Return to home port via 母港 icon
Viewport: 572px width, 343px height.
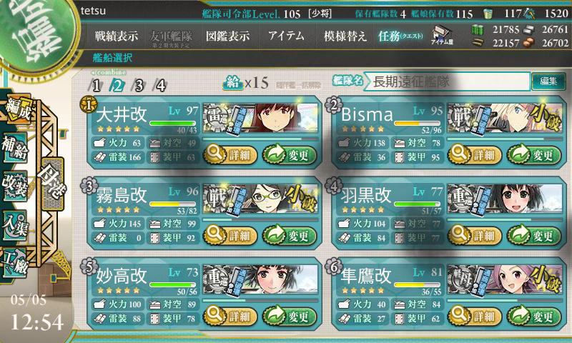pyautogui.click(x=53, y=184)
